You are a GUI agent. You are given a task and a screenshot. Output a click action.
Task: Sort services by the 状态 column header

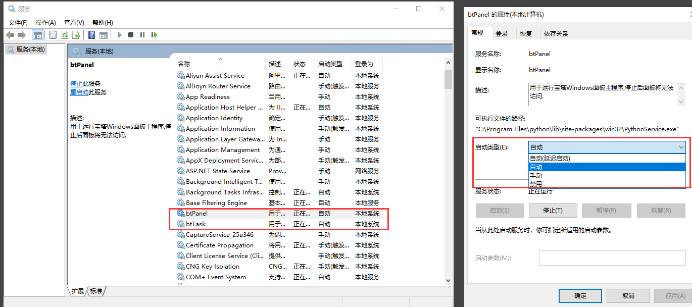(303, 64)
